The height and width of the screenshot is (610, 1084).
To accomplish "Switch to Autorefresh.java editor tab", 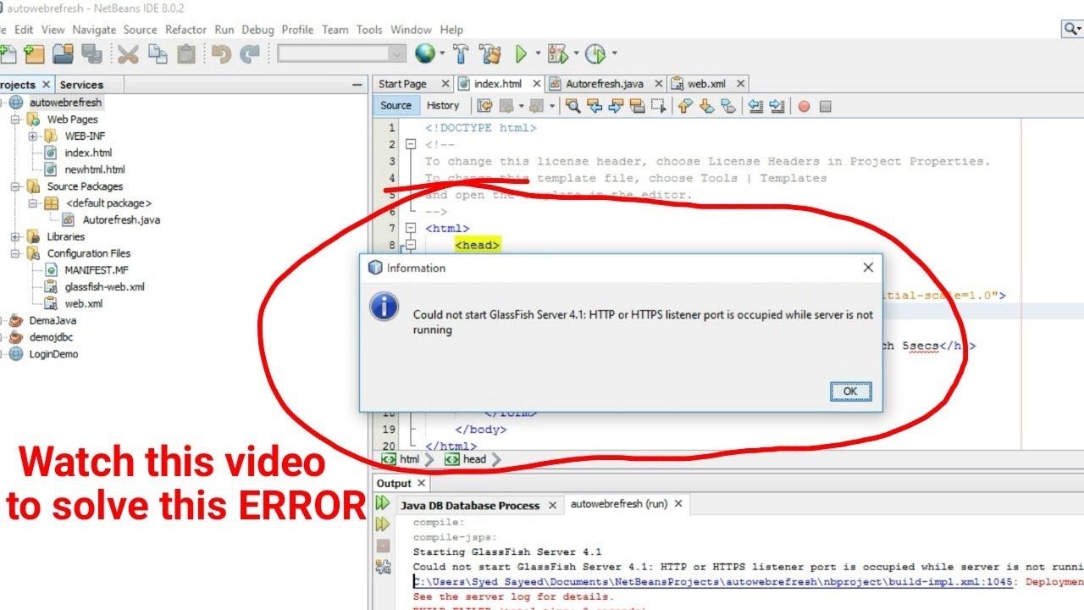I will 603,84.
